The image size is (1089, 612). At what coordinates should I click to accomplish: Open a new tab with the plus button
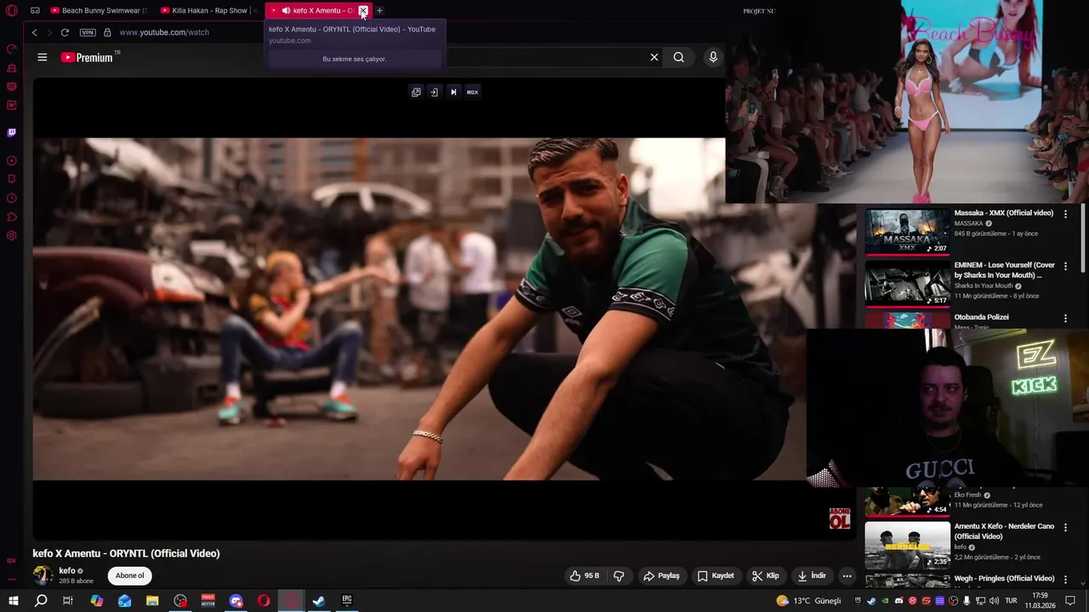(379, 10)
